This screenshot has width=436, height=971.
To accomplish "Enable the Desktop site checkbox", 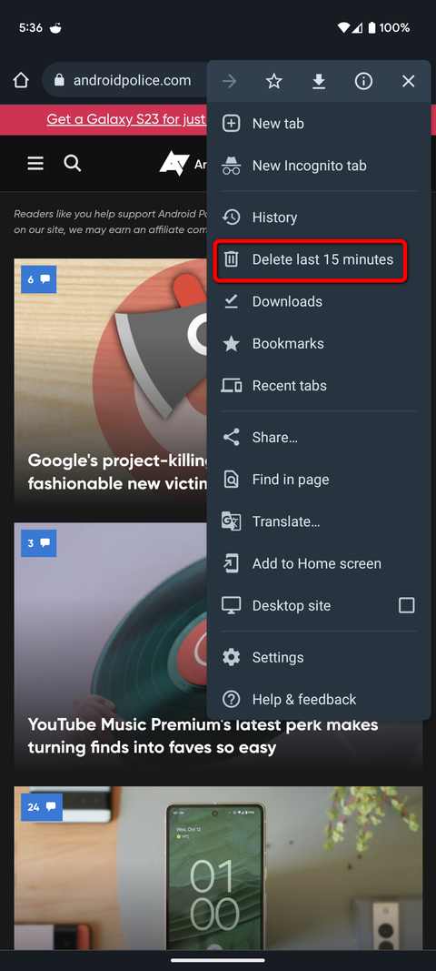I will (406, 606).
